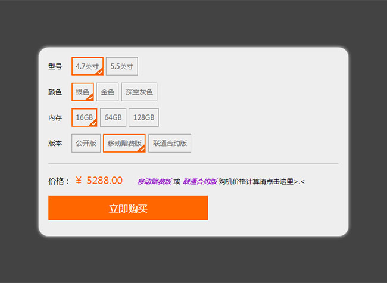Open the purple 联通合约版 link beside the price
This screenshot has height=283, width=387.
tap(199, 181)
